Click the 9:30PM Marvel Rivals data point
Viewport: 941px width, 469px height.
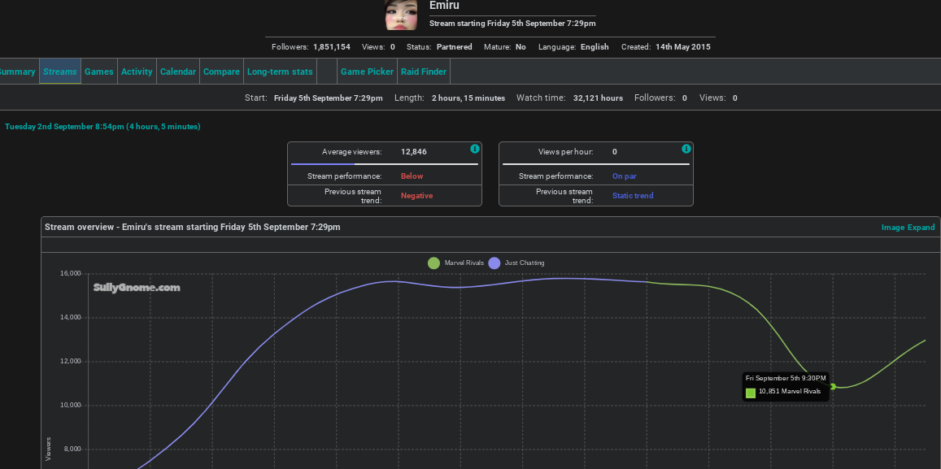(x=833, y=386)
